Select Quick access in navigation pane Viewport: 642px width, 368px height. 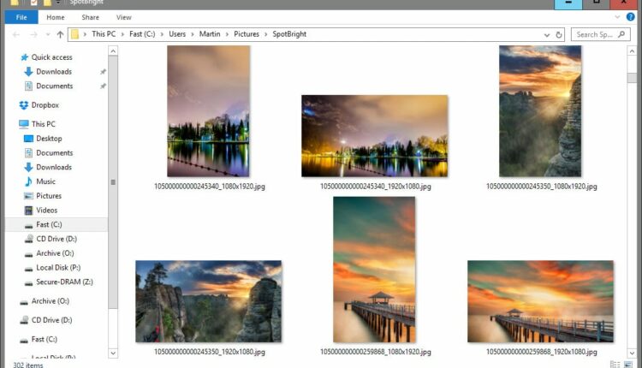[x=51, y=56]
